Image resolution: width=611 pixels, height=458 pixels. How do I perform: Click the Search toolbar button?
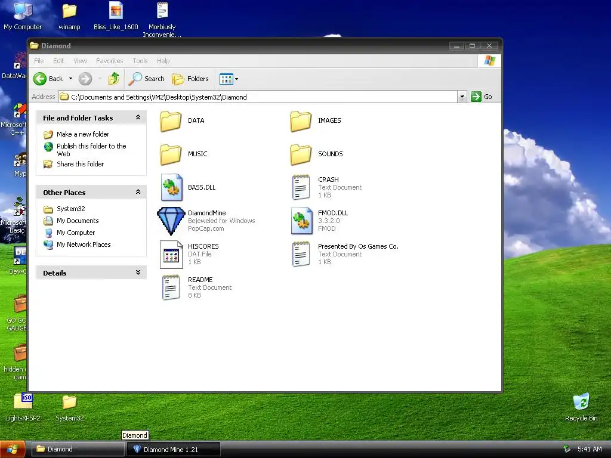click(147, 79)
